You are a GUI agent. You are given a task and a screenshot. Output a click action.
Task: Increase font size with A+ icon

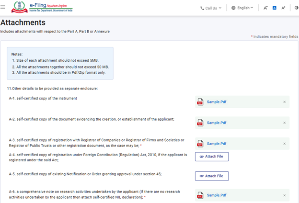pos(283,8)
